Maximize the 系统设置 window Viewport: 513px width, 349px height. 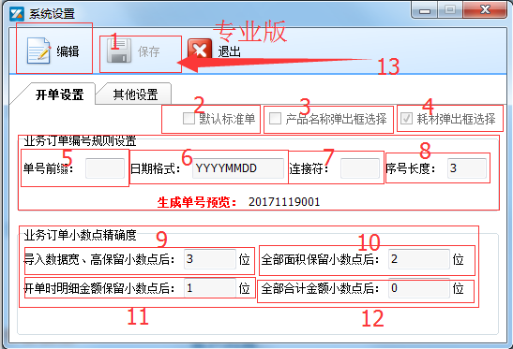click(450, 10)
